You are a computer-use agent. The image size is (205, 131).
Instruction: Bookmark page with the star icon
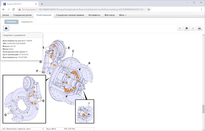point(149,9)
